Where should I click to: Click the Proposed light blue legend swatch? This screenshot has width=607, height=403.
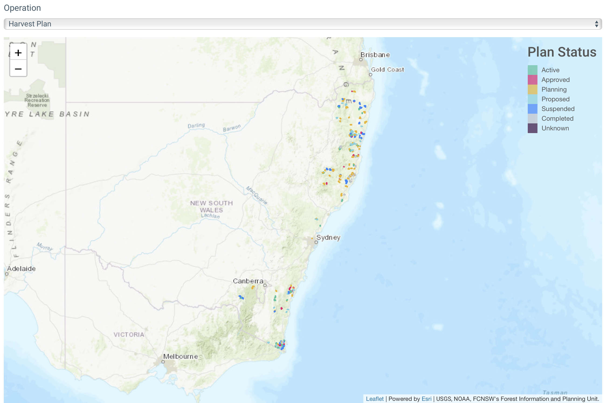coord(532,99)
